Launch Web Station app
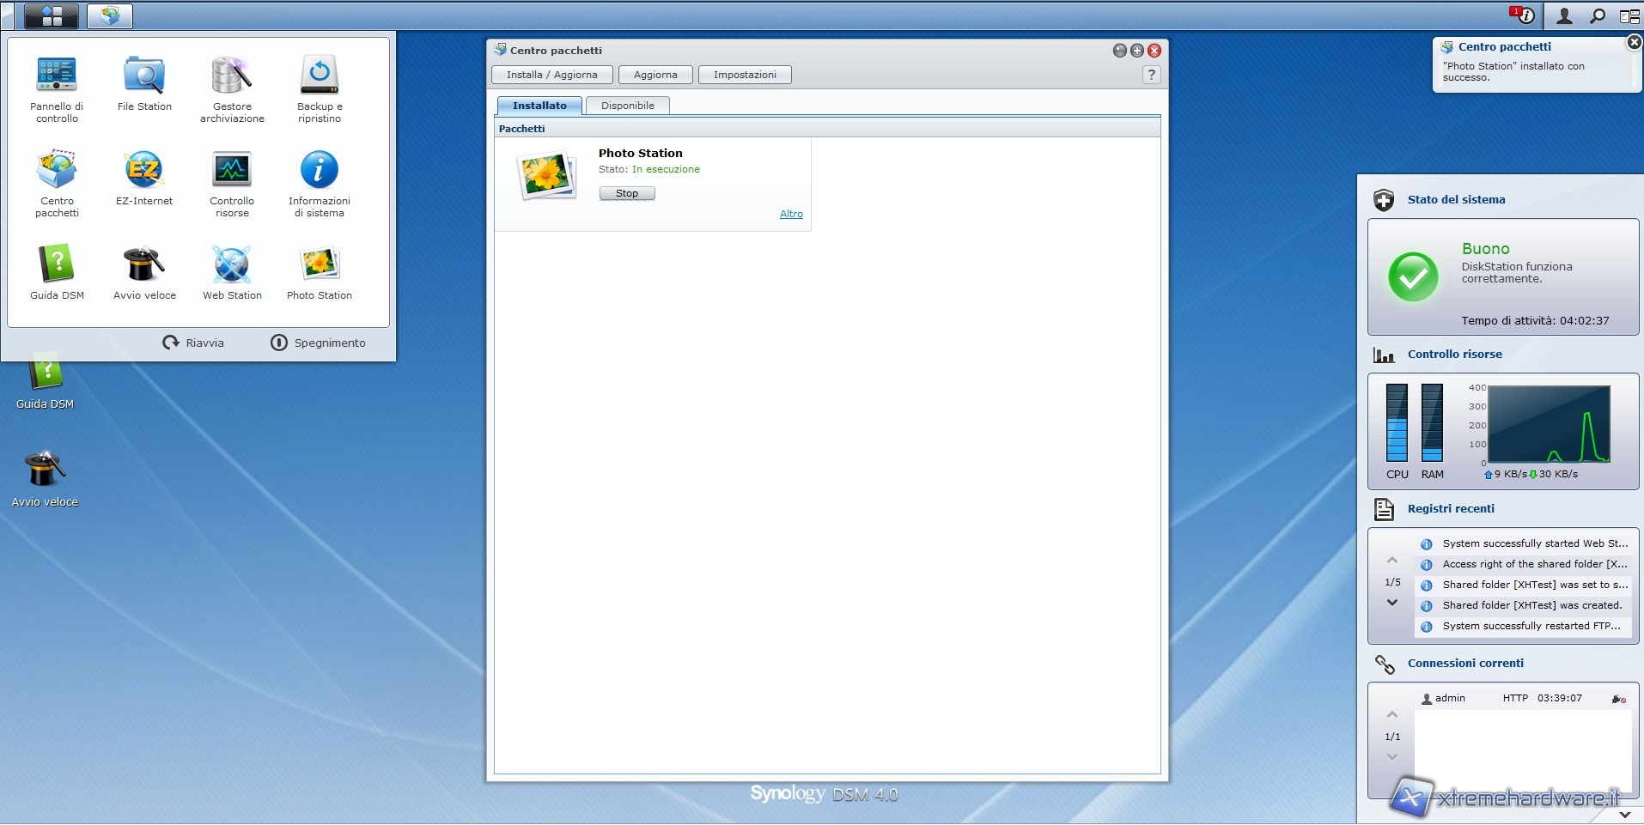 (232, 266)
